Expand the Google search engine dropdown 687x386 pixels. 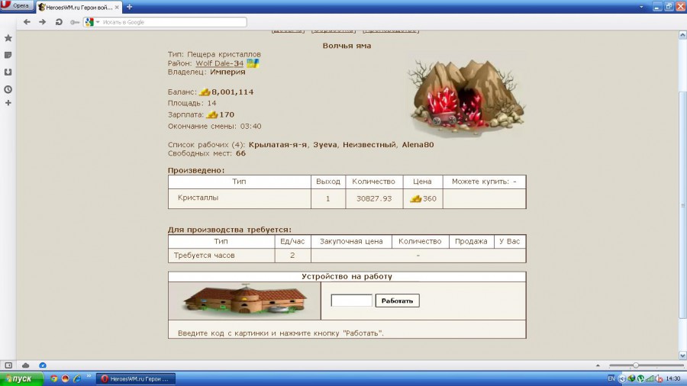click(x=98, y=22)
